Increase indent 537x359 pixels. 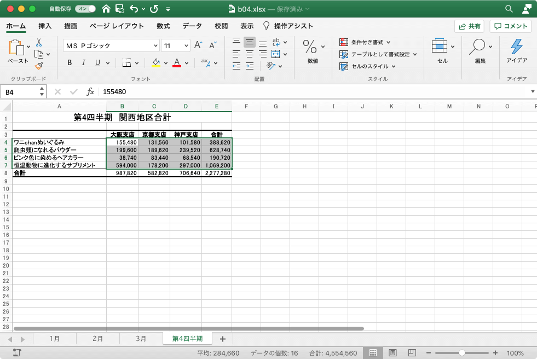pos(250,66)
